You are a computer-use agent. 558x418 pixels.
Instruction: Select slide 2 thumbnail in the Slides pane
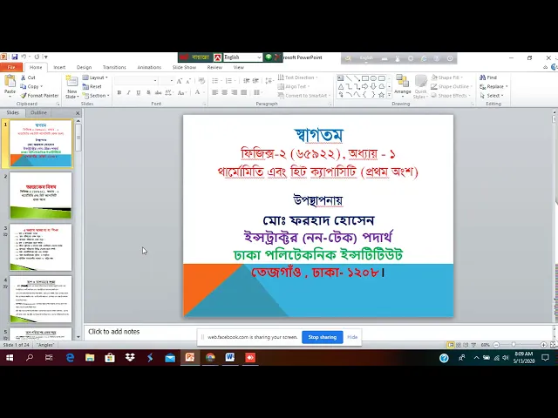(41, 195)
